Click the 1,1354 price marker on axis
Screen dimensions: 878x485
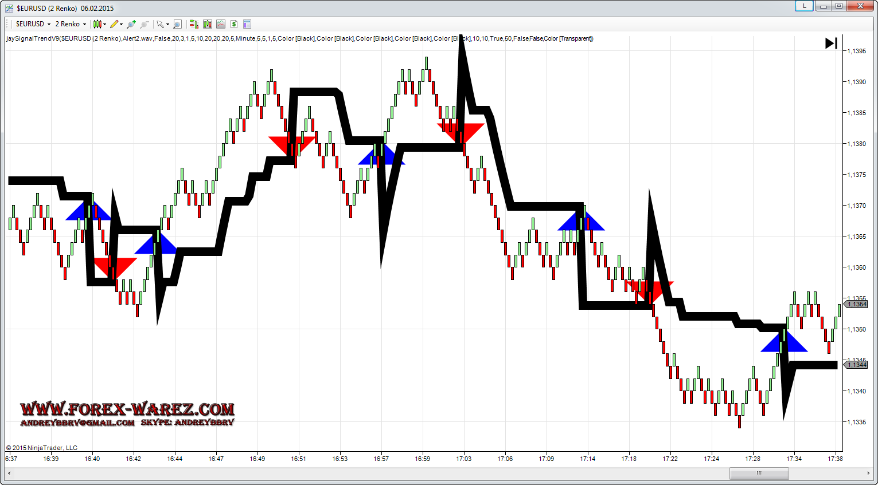(857, 304)
